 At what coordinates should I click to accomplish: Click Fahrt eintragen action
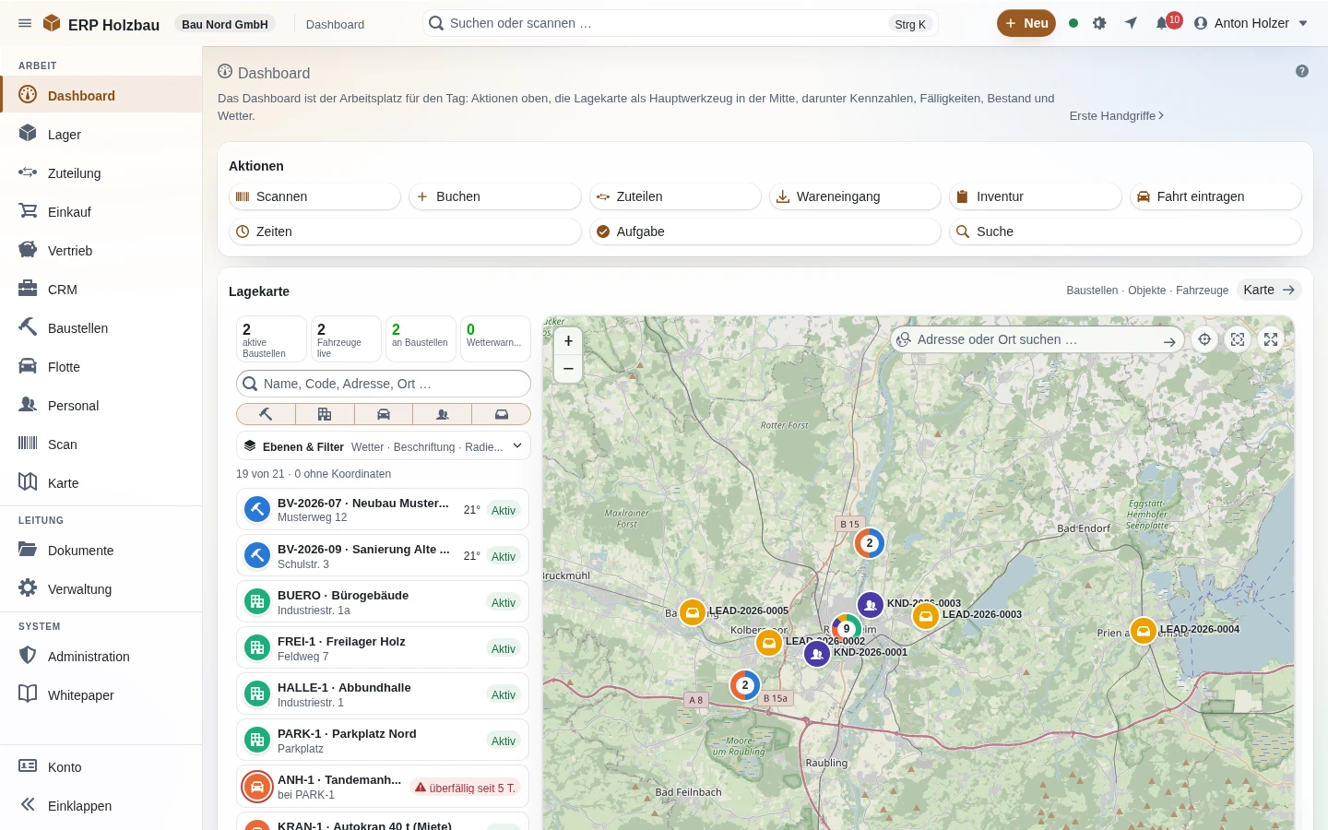click(1215, 196)
